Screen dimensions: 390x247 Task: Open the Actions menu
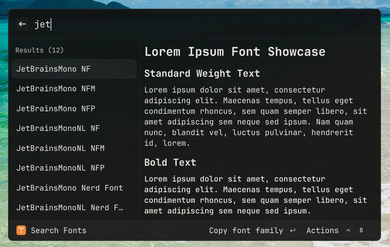322,231
